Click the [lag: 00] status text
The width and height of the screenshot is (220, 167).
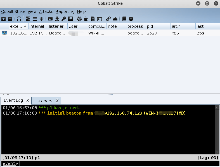pyautogui.click(x=208, y=157)
